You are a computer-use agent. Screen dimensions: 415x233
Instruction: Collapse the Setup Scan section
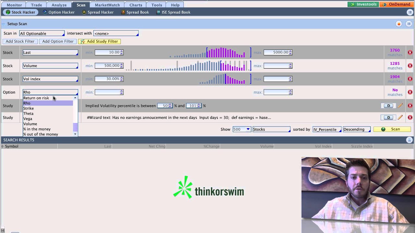(x=4, y=24)
